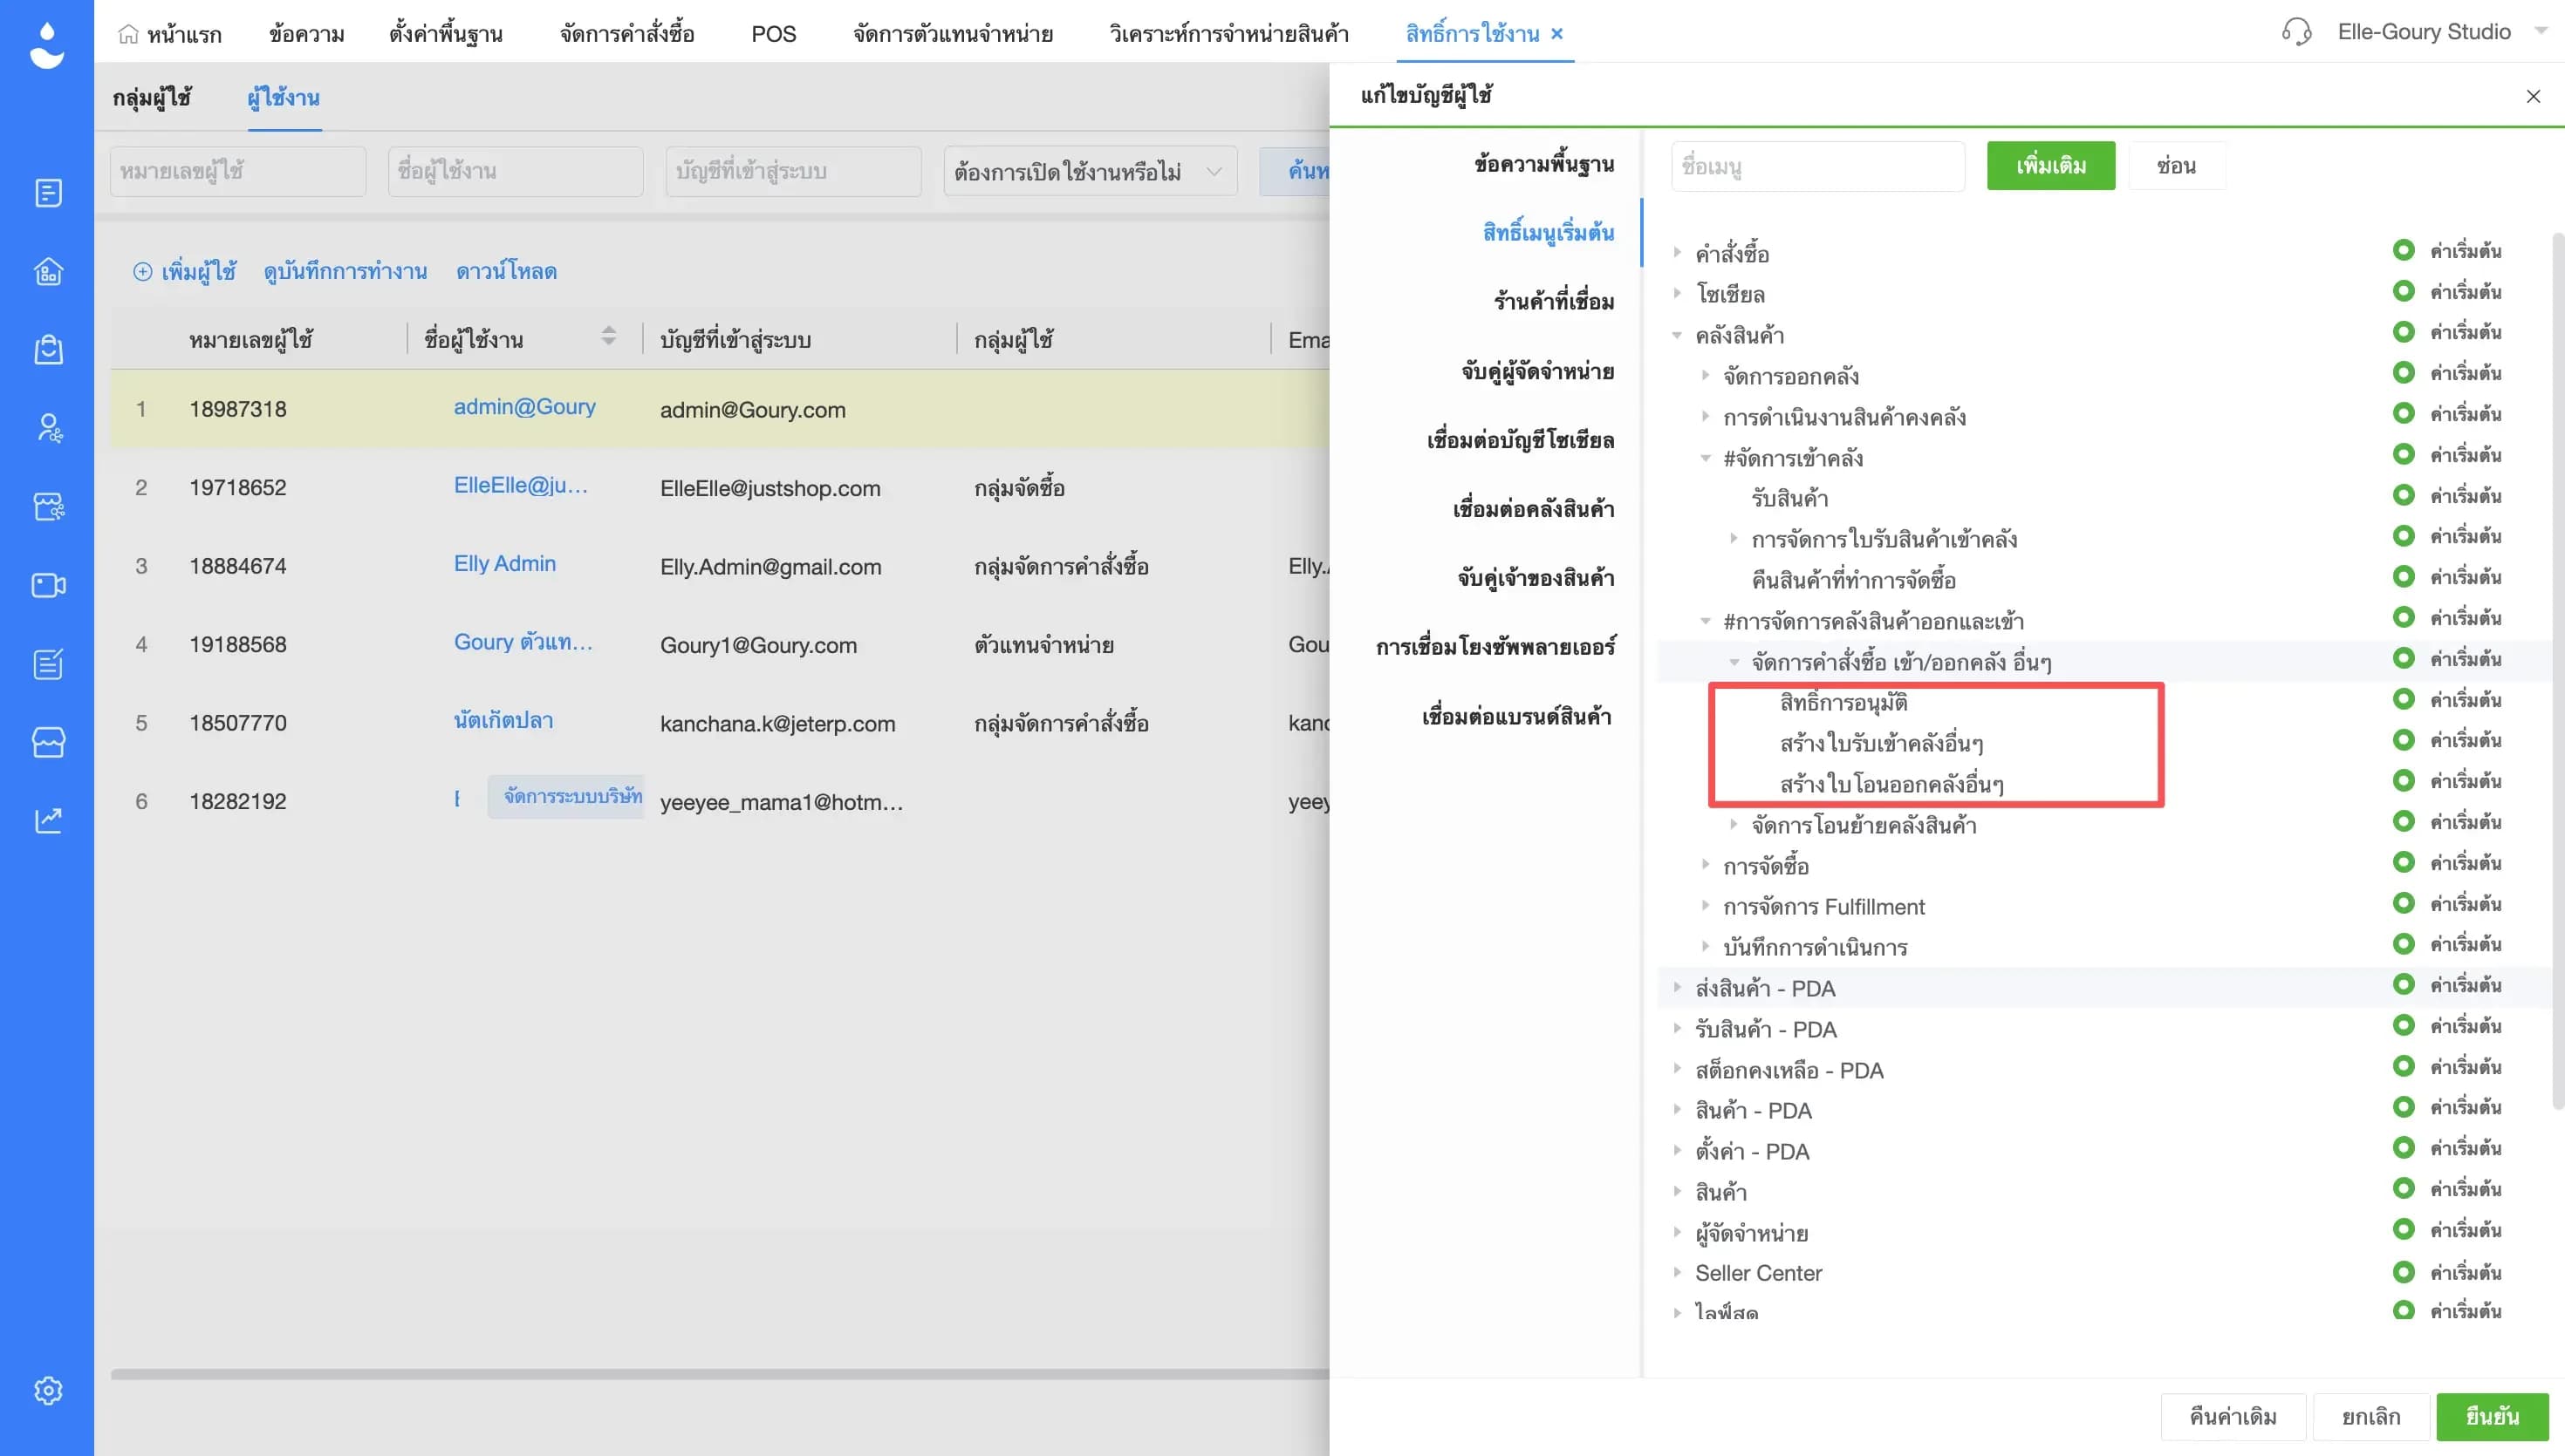
Task: Select ค่าเริ่มต้น radio for โซเชียล
Action: 2403,291
